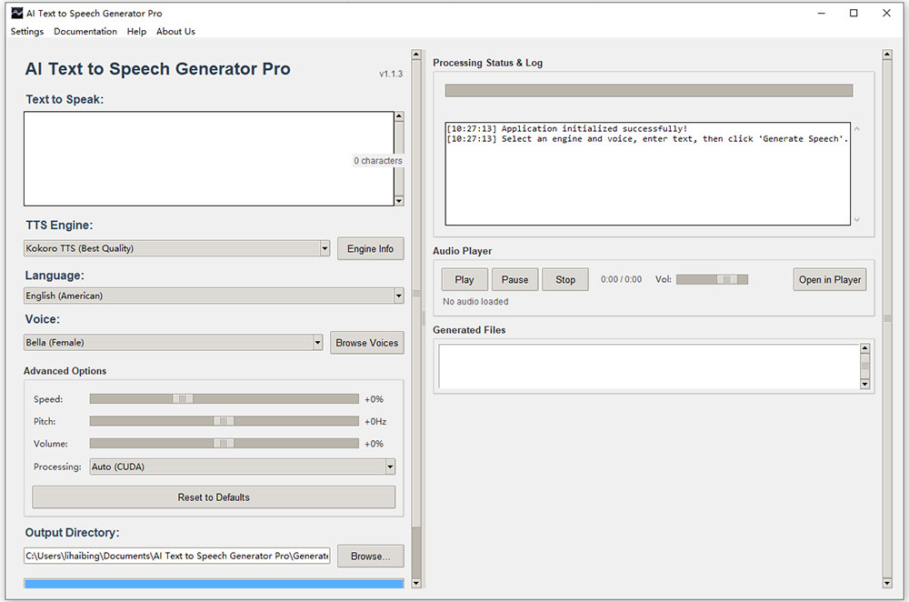Screen dimensions: 909x602
Task: Click the Pitch slider handle
Action: click(x=224, y=421)
